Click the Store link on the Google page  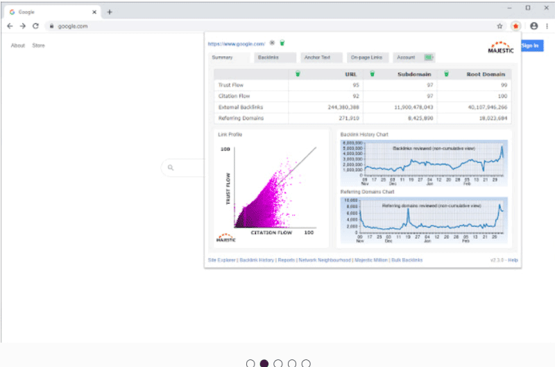39,45
